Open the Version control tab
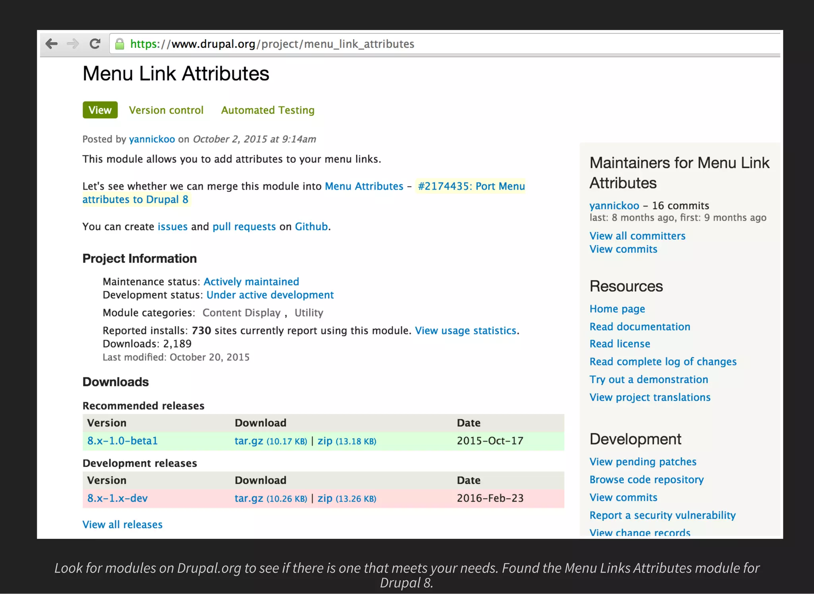The width and height of the screenshot is (814, 594). (x=166, y=110)
